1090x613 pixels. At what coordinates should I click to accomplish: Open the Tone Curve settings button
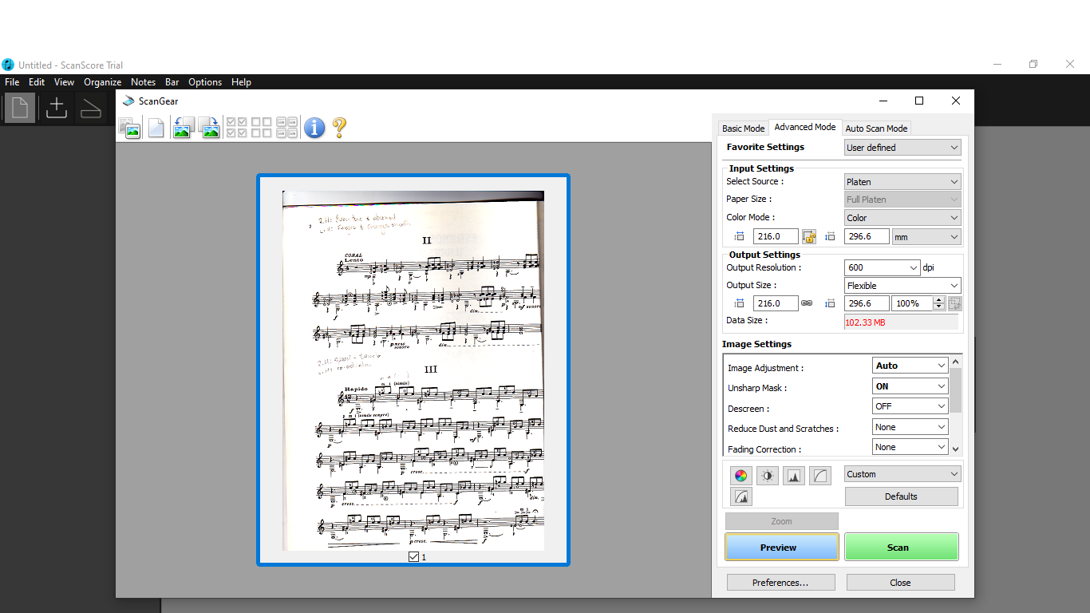point(820,476)
